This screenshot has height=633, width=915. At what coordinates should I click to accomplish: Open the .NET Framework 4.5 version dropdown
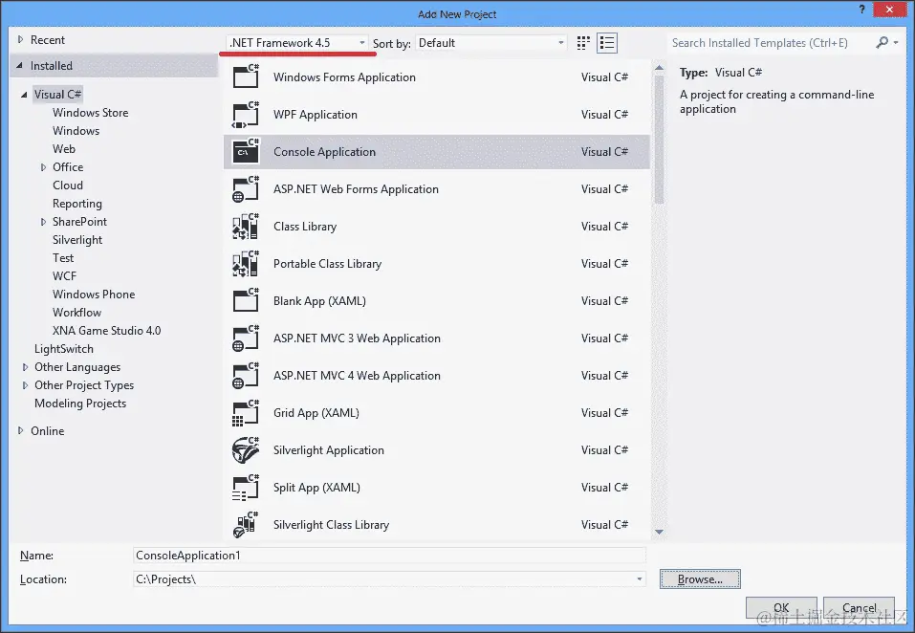[296, 43]
